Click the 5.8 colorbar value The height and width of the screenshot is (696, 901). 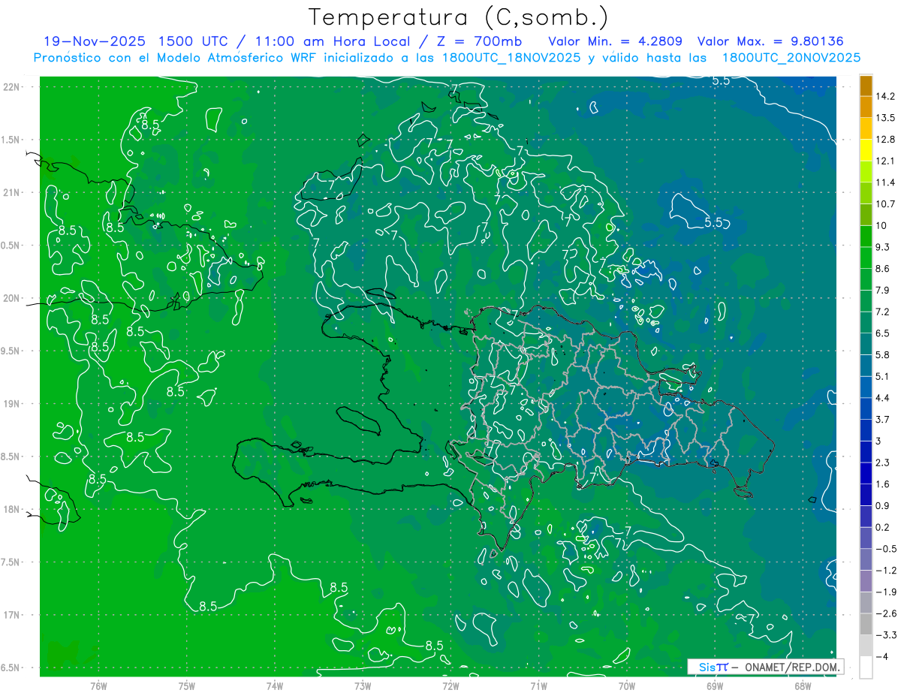pyautogui.click(x=882, y=354)
